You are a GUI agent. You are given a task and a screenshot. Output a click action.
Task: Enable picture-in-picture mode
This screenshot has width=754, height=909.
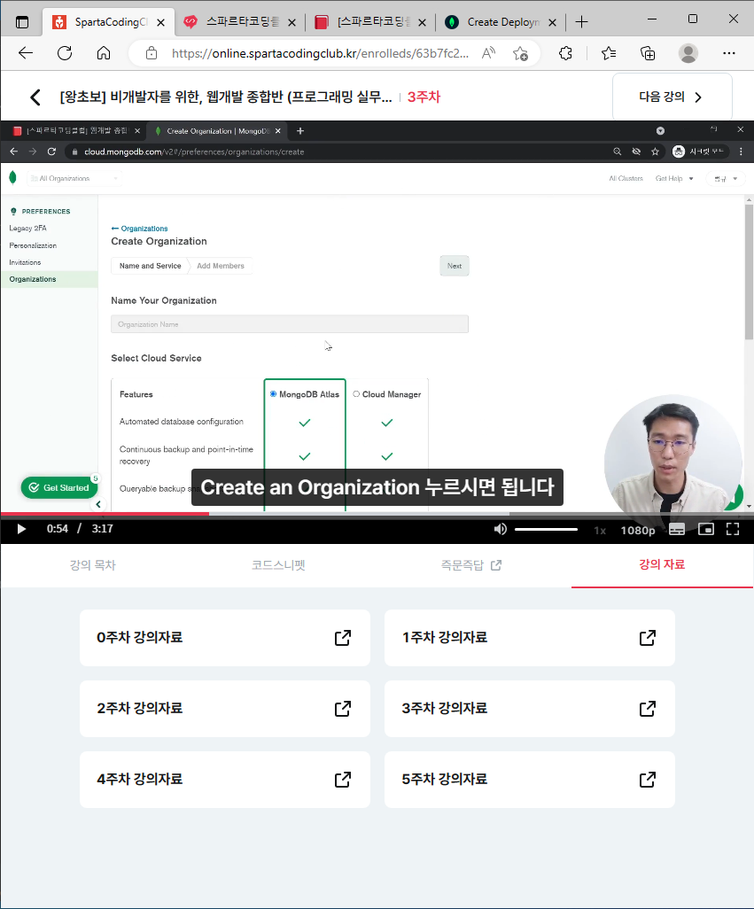(x=705, y=529)
